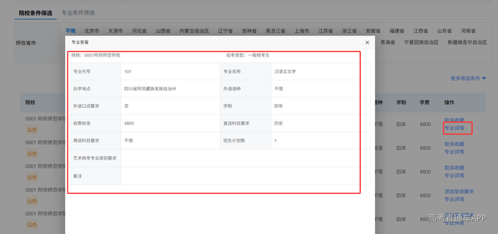498x234 pixels.
Task: Filter by 北京市
Action: [x=92, y=31]
